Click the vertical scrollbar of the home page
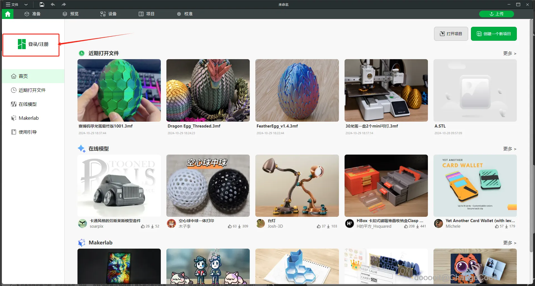Image resolution: width=535 pixels, height=286 pixels. click(x=531, y=136)
